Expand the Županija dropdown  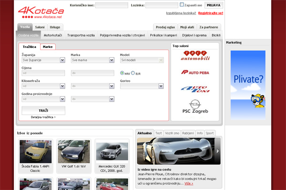pyautogui.click(x=43, y=60)
